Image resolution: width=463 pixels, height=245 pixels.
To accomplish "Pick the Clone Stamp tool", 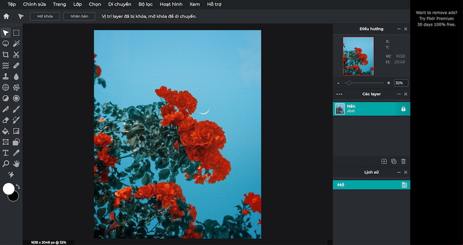I will [6, 77].
